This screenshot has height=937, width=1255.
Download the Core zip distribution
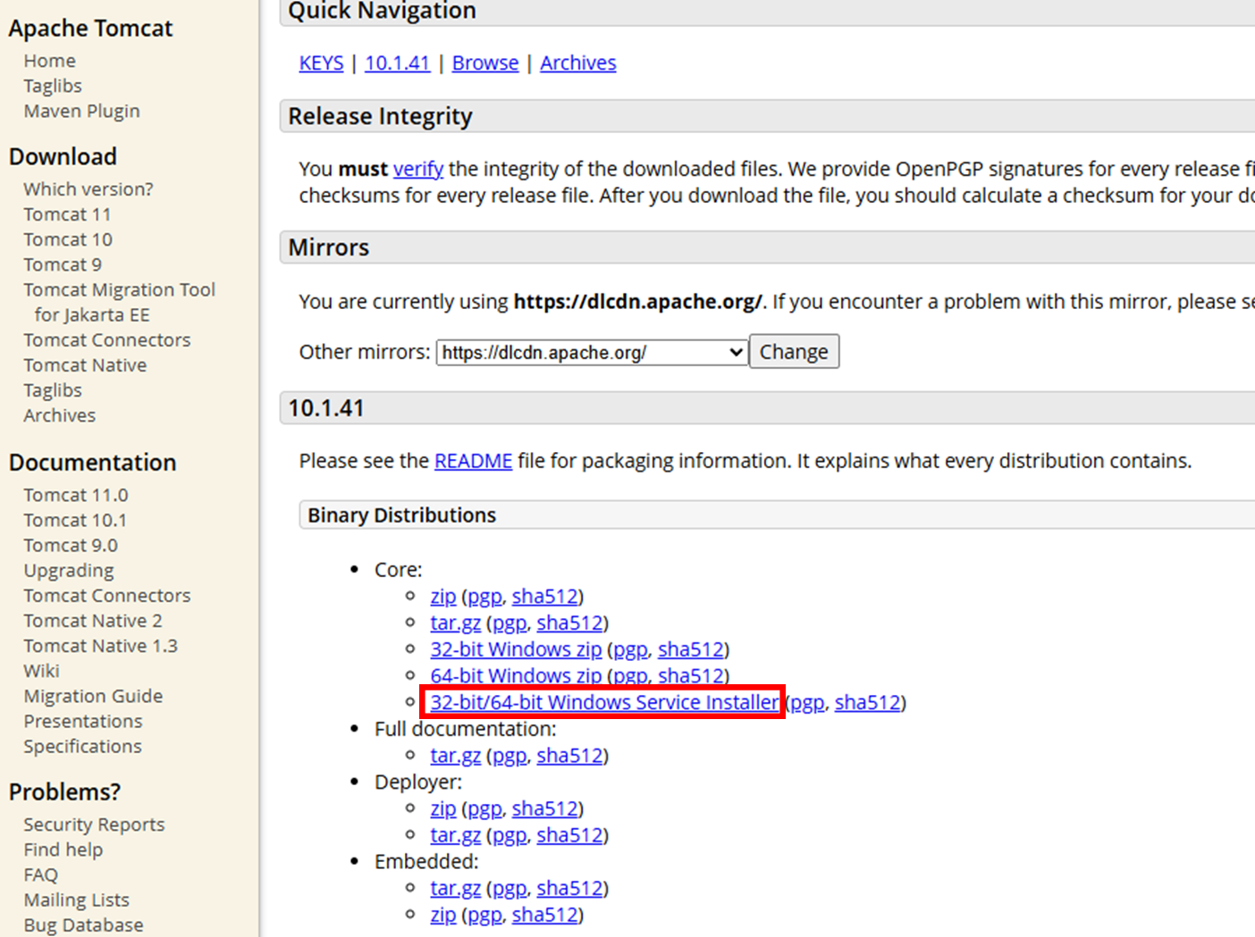tap(443, 597)
